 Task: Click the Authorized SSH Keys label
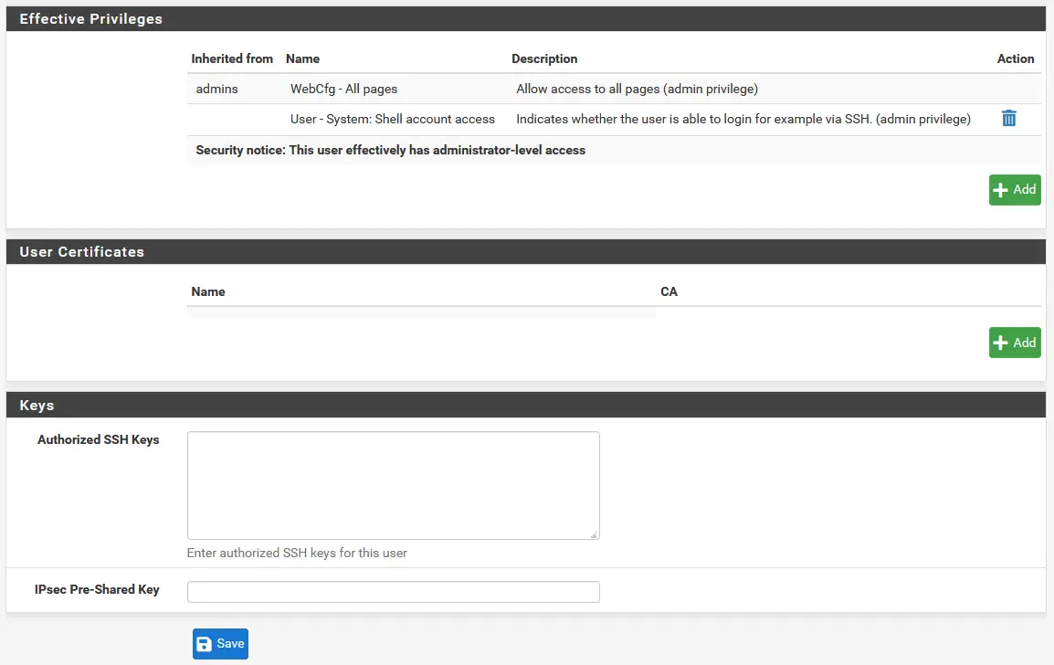tap(99, 439)
